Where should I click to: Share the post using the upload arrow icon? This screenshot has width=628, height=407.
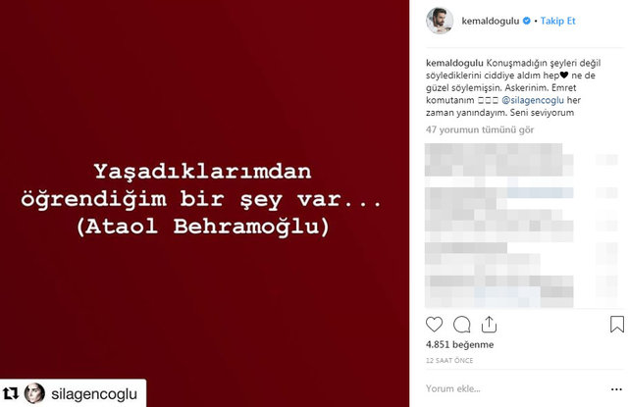(489, 325)
